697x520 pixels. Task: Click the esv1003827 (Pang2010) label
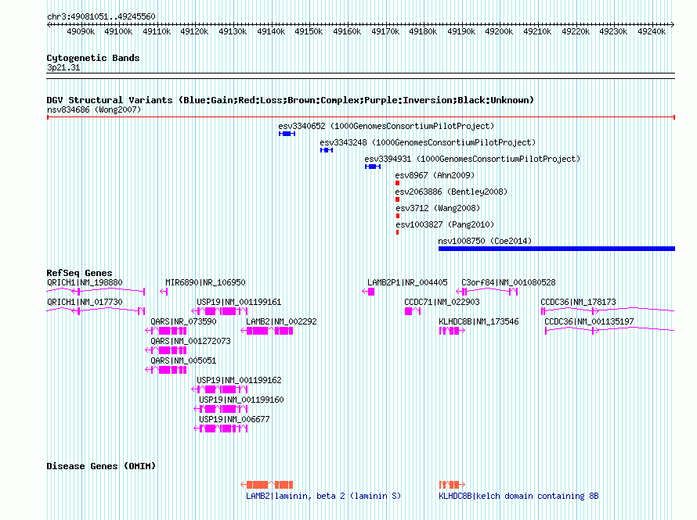coord(445,224)
